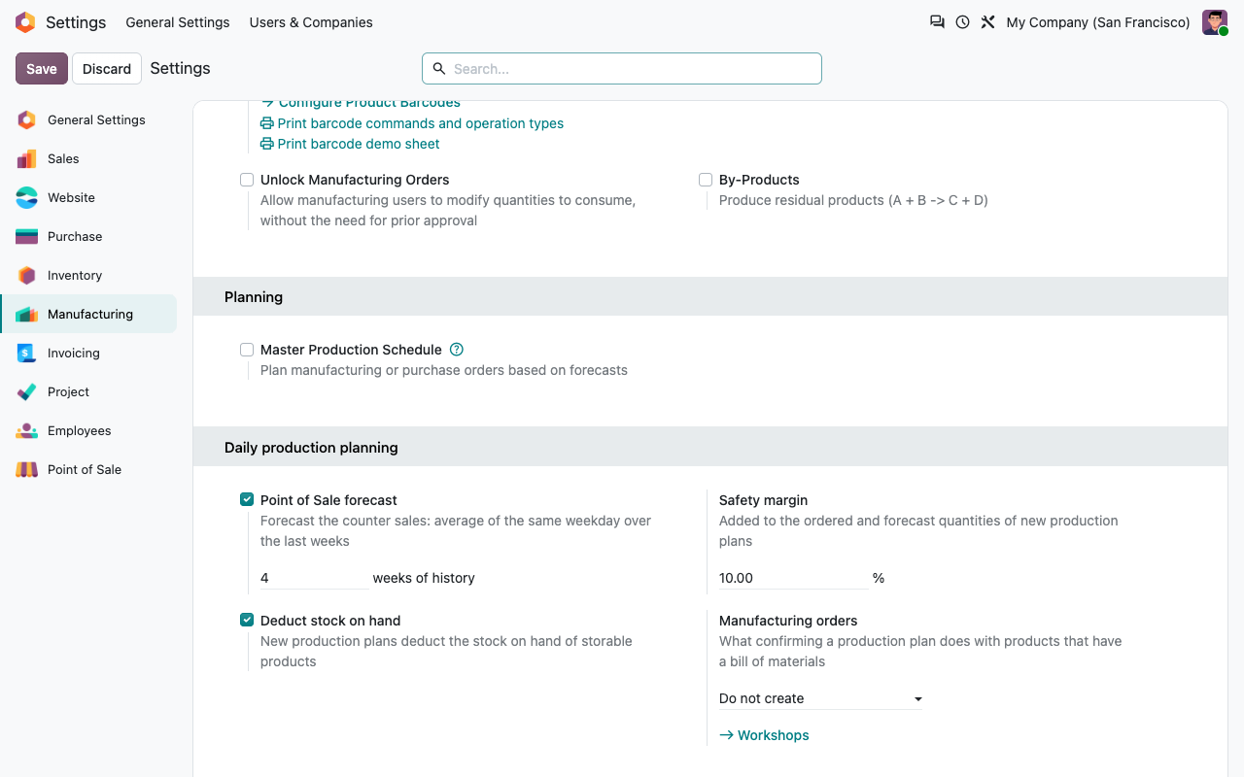The width and height of the screenshot is (1244, 777).
Task: Open the My Company (San Francisco) switcher
Action: click(x=1098, y=22)
